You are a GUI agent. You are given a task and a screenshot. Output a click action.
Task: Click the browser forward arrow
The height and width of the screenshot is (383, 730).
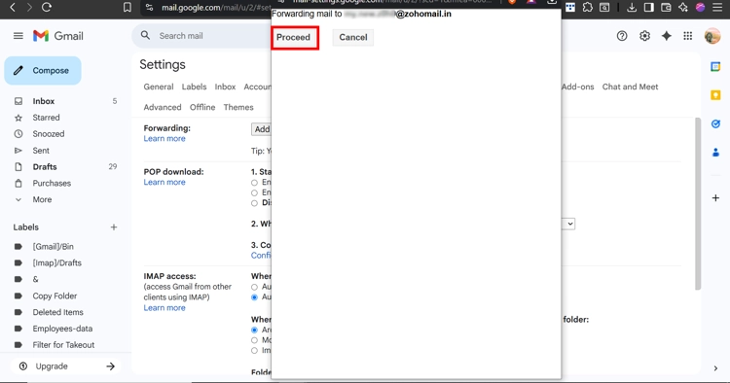[x=29, y=7]
